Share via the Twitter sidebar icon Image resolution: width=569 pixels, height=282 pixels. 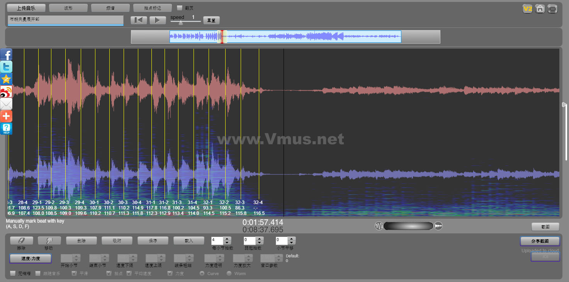[6, 67]
